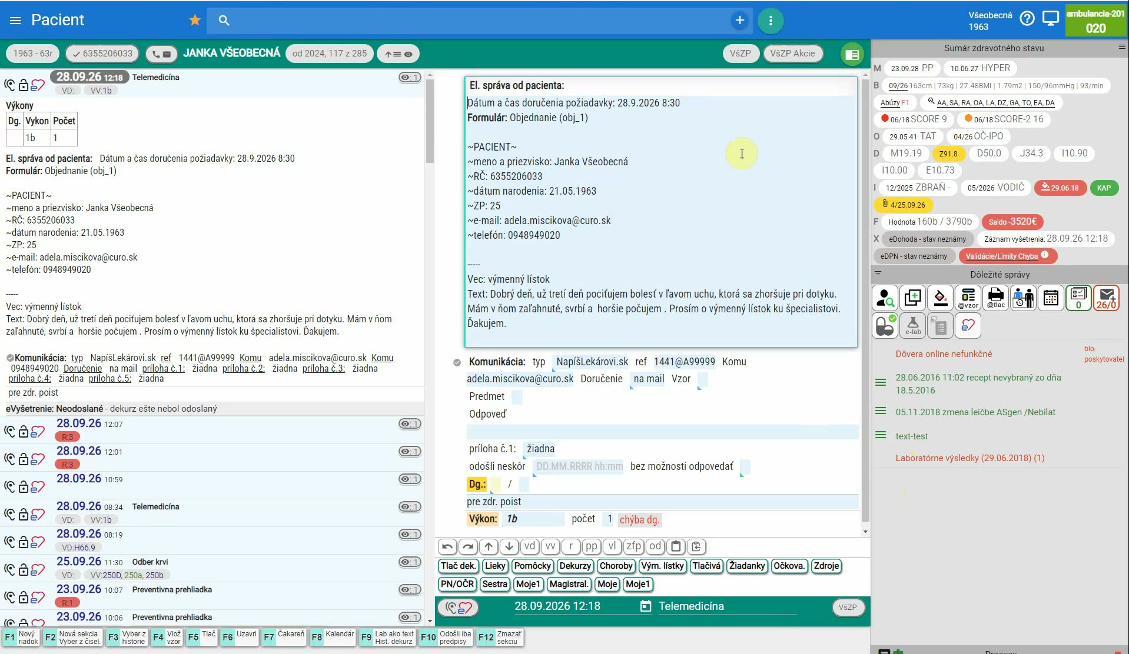Open the filter dropdown left of Dôležité správy
Image resolution: width=1129 pixels, height=654 pixels.
click(x=878, y=273)
